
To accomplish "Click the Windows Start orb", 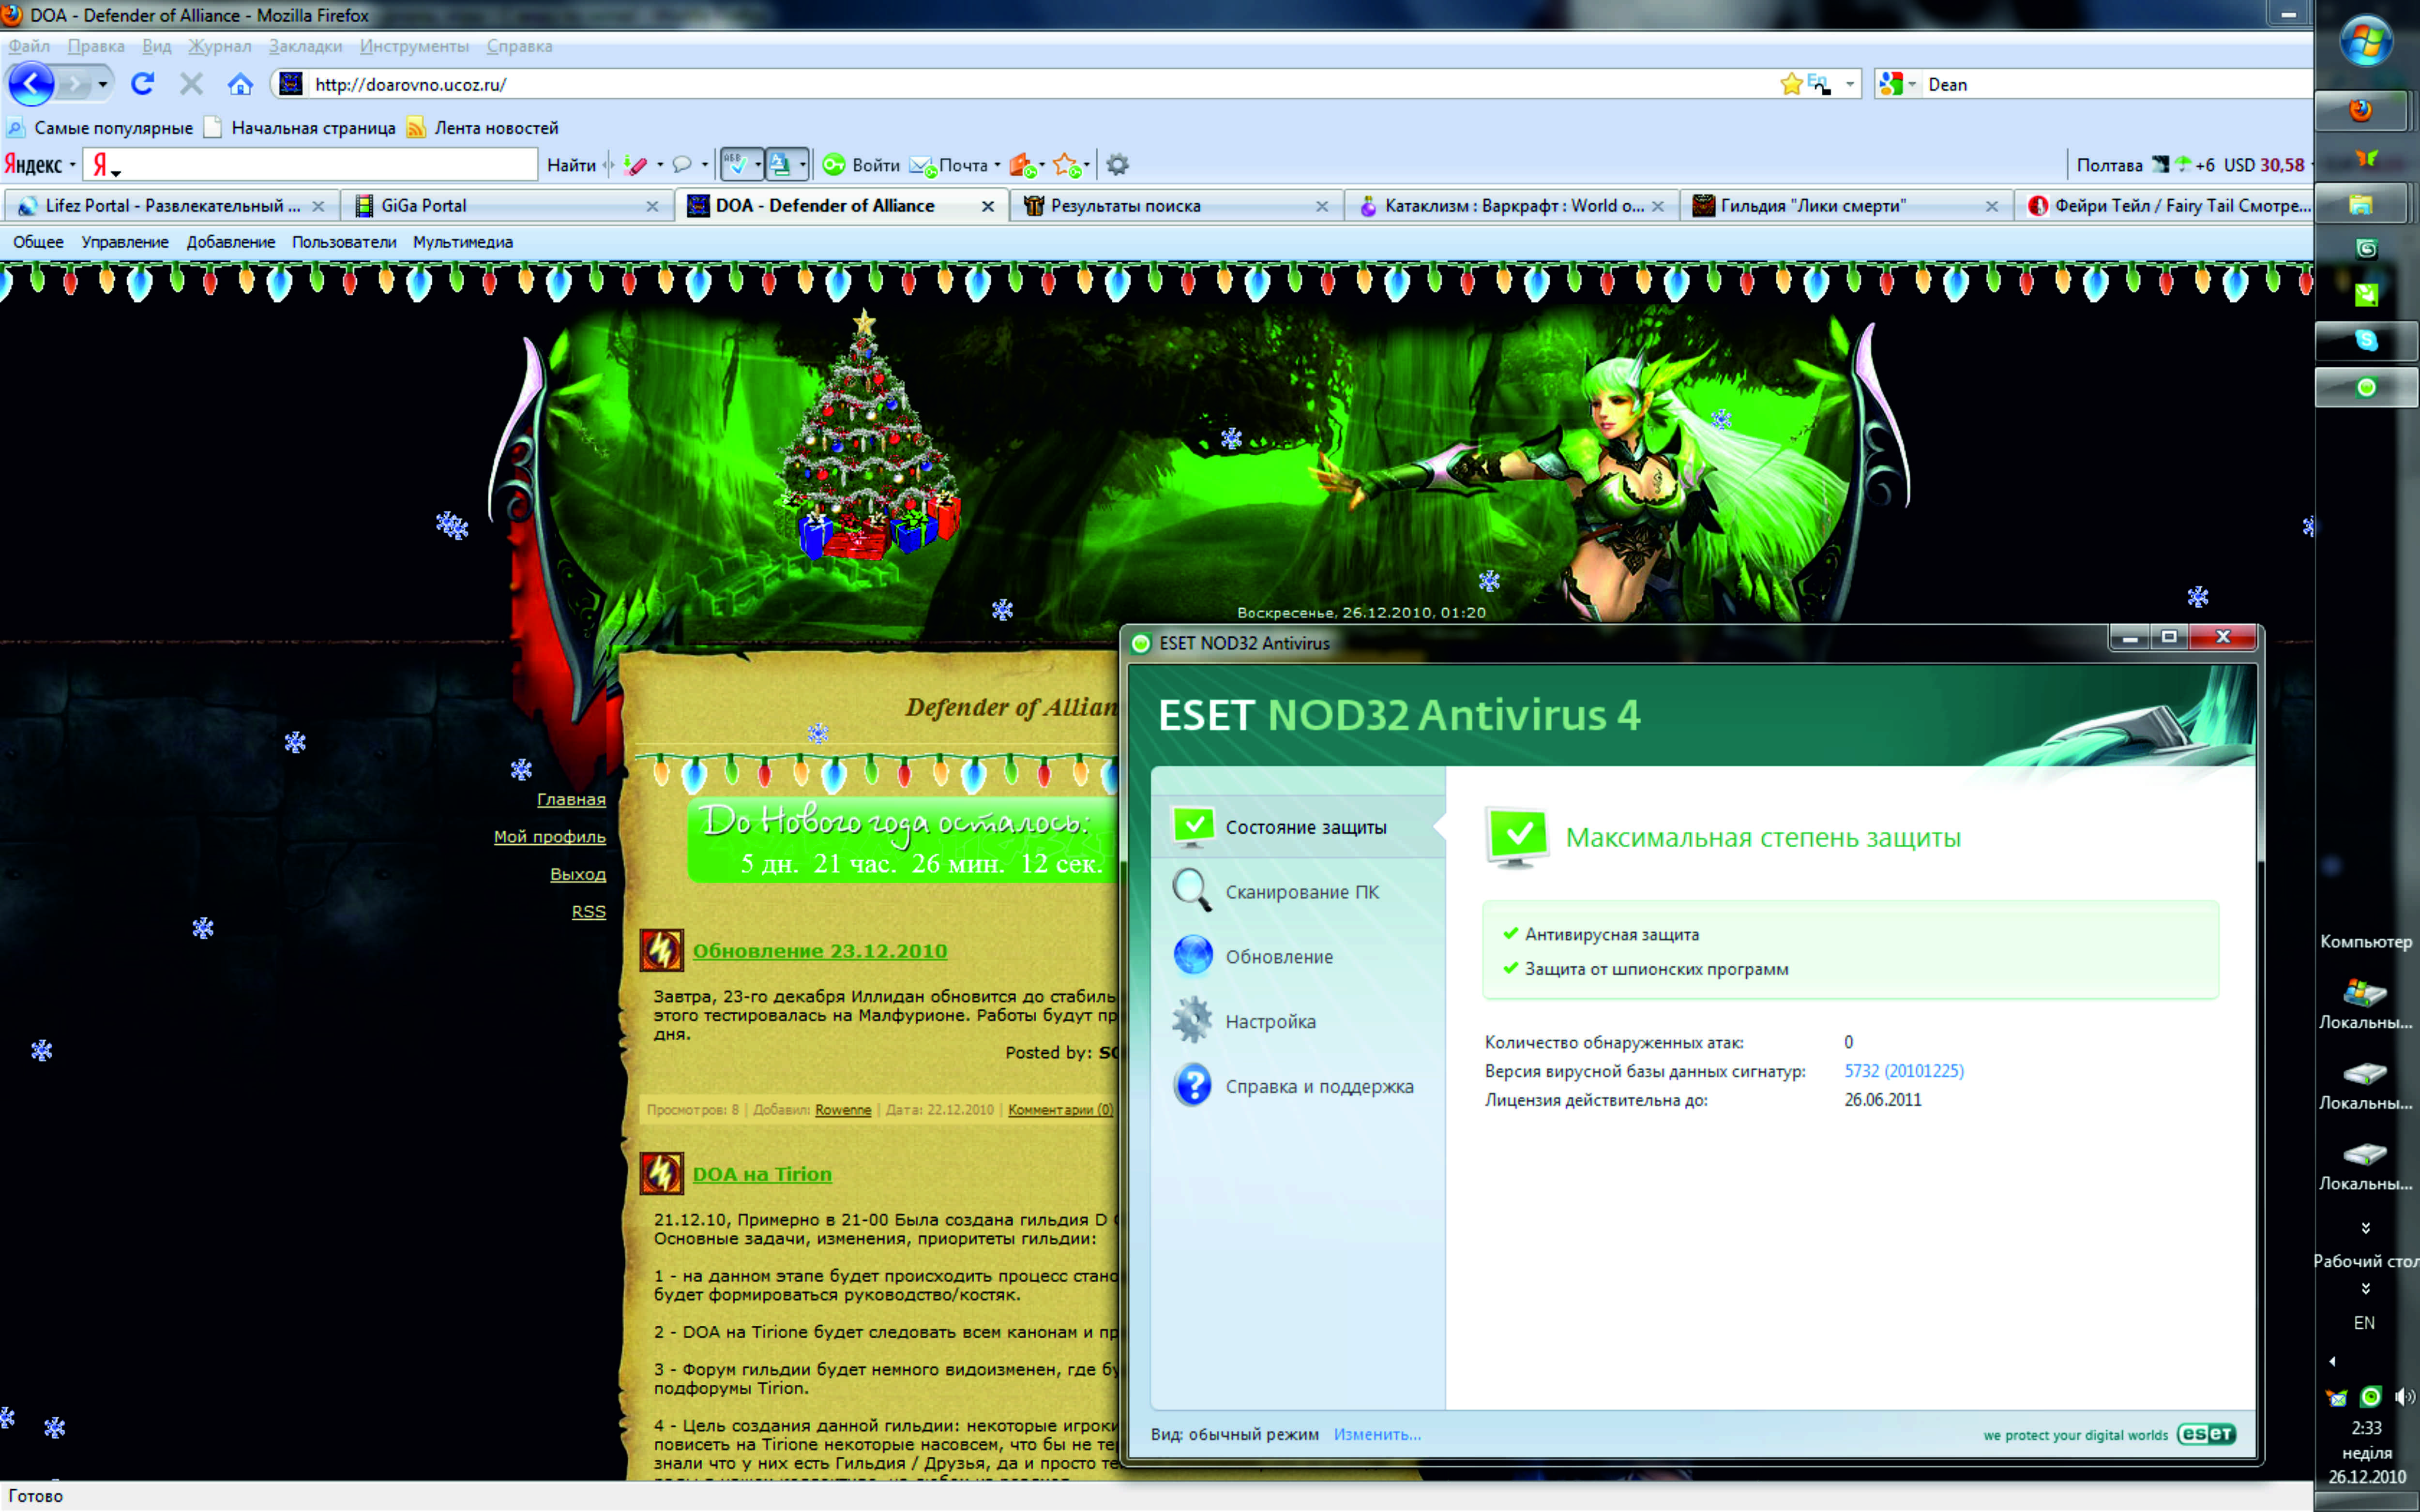I will (2366, 42).
